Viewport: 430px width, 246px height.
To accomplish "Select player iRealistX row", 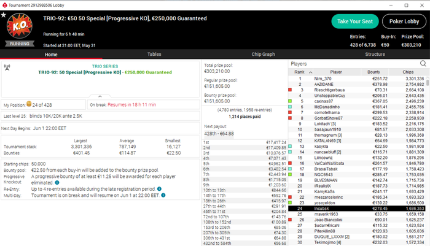I will click(x=357, y=186).
